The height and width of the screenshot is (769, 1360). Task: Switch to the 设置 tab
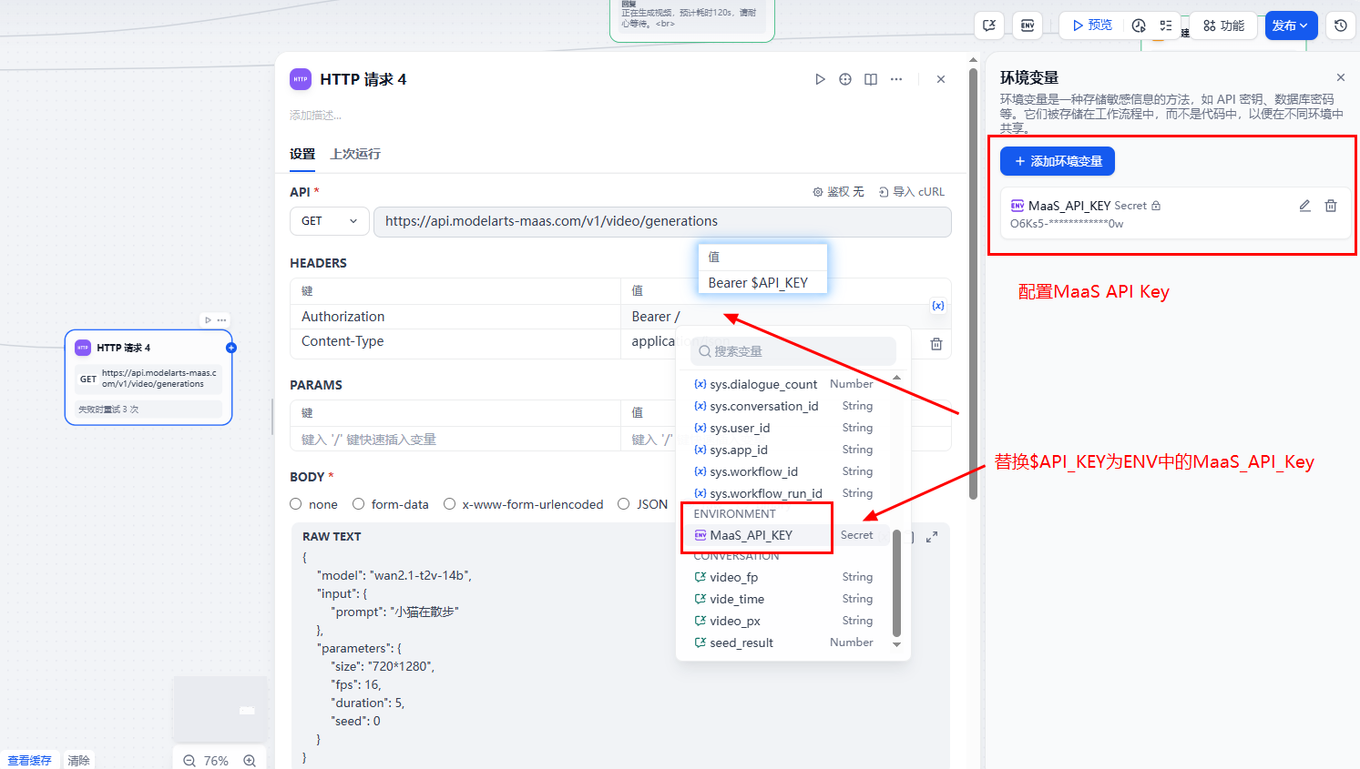(x=302, y=154)
